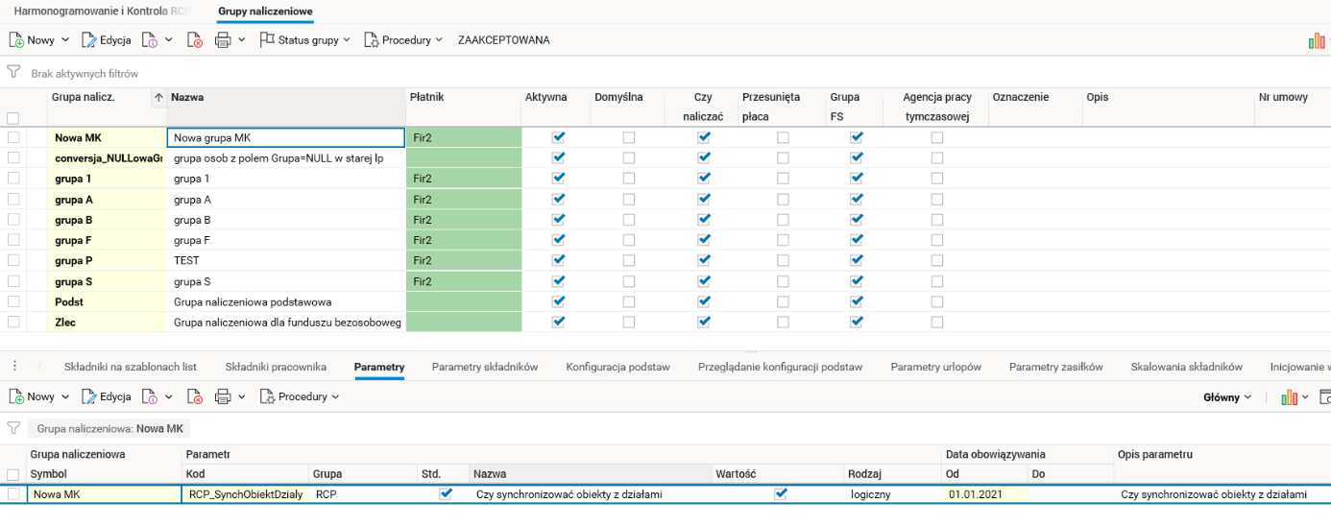Open the Główny view dropdown
This screenshot has height=527, width=1331.
pyautogui.click(x=1227, y=397)
